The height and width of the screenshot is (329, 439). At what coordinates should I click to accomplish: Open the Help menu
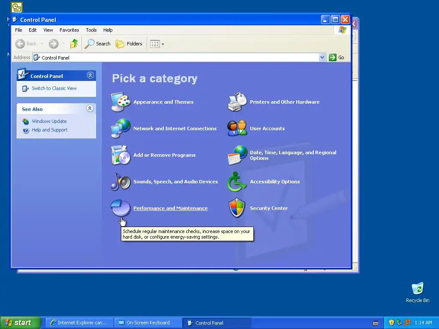(108, 30)
